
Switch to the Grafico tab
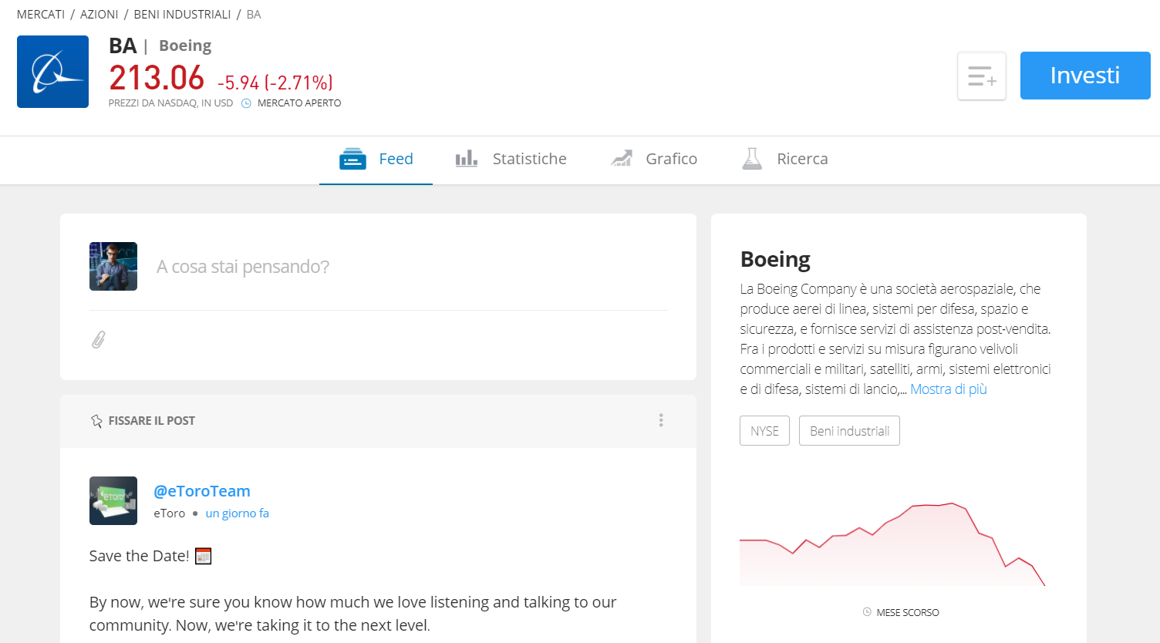(654, 160)
